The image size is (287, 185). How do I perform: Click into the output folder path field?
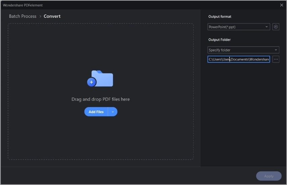click(x=239, y=59)
